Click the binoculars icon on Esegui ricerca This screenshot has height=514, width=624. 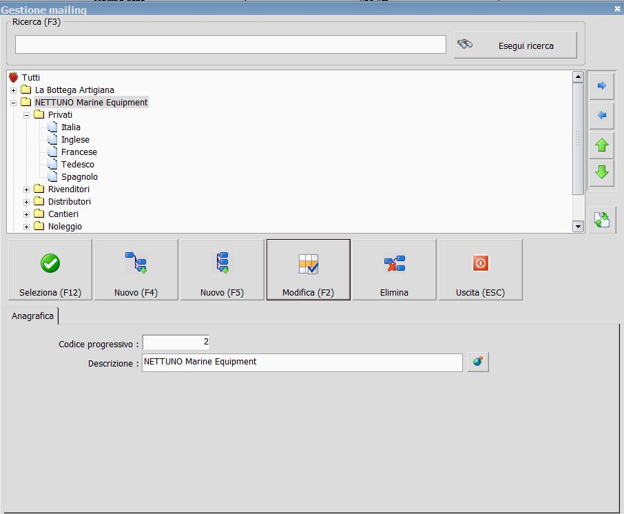(465, 44)
